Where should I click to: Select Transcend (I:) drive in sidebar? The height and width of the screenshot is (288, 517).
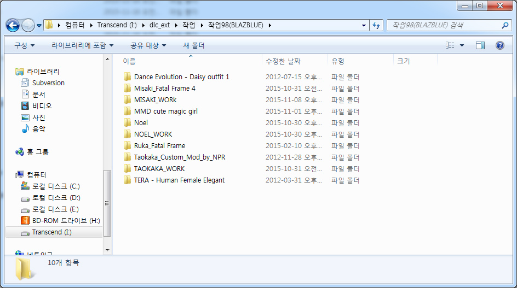pos(51,232)
